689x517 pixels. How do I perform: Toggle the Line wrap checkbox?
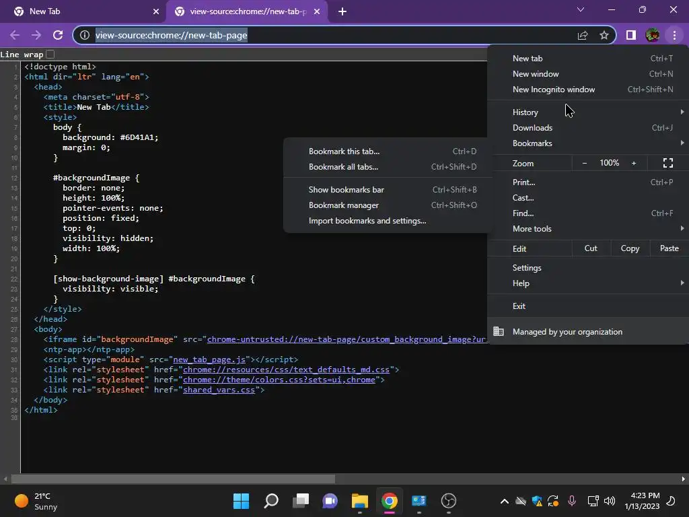[x=50, y=54]
